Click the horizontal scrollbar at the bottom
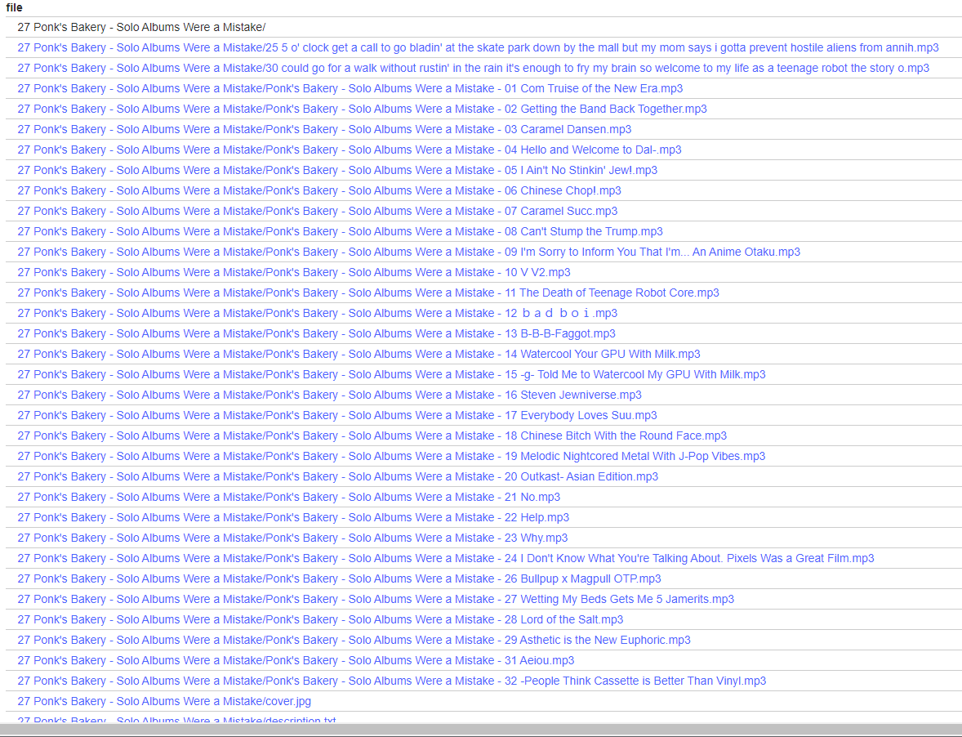 coord(481,730)
